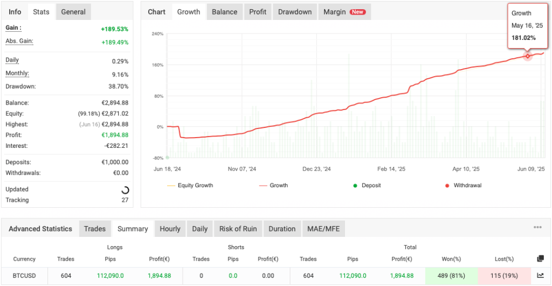The width and height of the screenshot is (552, 286).
Task: Click the Deposits value €1,000.00
Action: tap(114, 162)
